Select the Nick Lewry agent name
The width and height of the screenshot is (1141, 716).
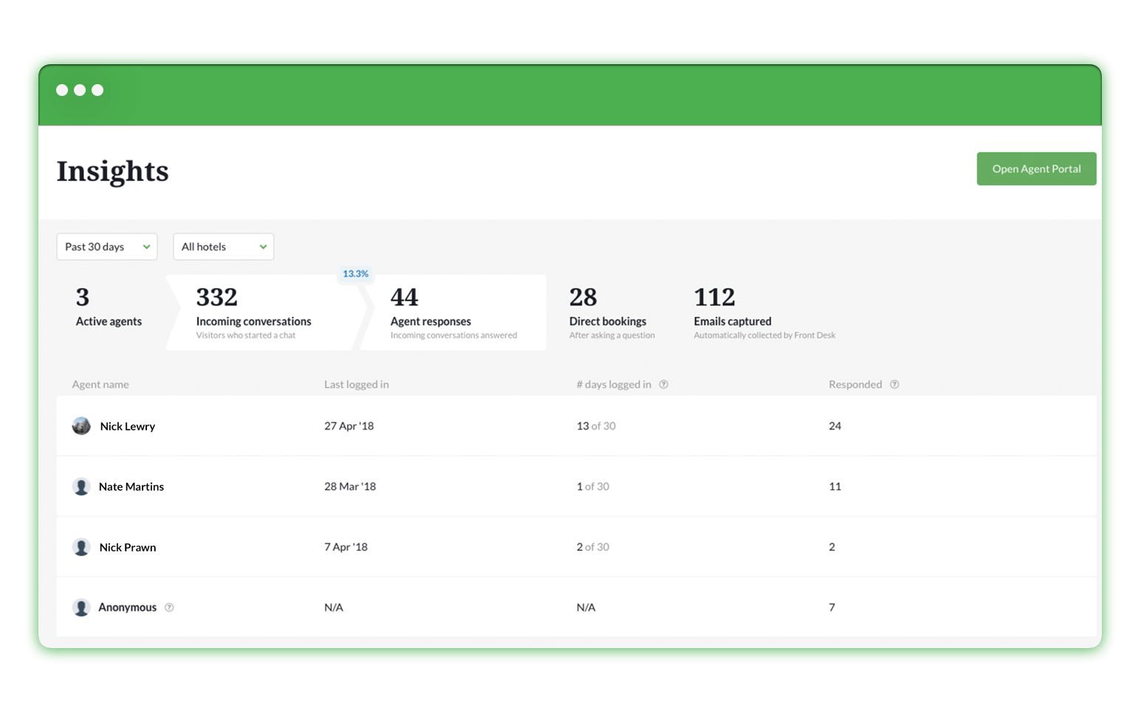click(x=127, y=427)
